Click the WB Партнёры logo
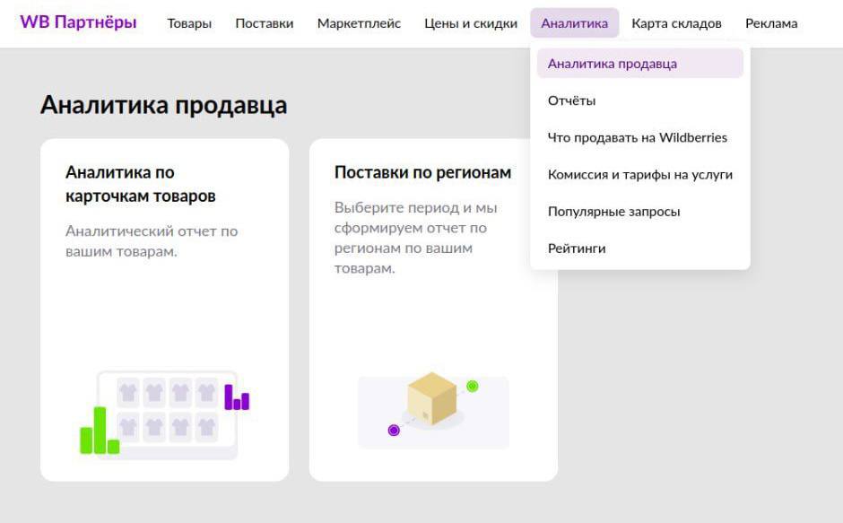The image size is (843, 523). pos(78,22)
